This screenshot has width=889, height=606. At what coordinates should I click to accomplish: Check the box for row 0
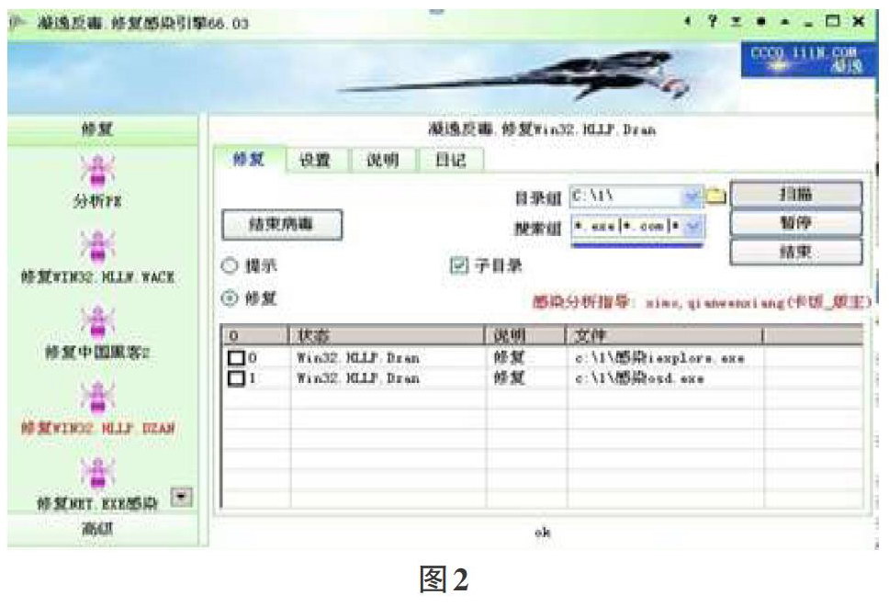(x=236, y=358)
